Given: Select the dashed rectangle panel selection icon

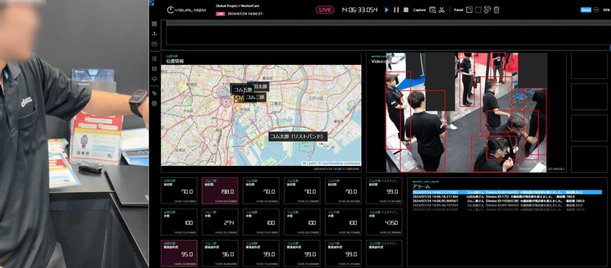Looking at the screenshot, I should point(478,10).
